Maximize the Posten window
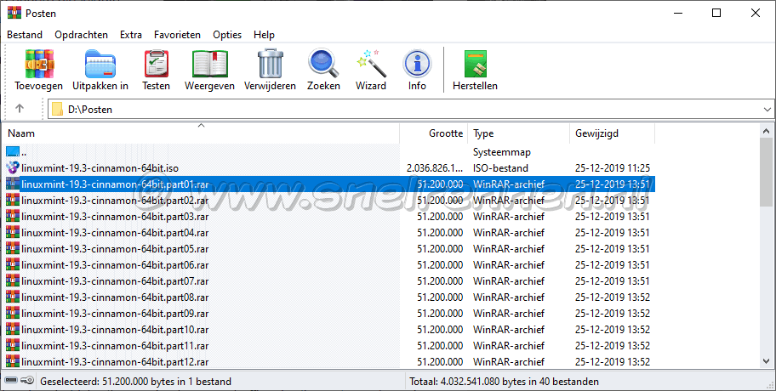The width and height of the screenshot is (776, 391). tap(716, 13)
